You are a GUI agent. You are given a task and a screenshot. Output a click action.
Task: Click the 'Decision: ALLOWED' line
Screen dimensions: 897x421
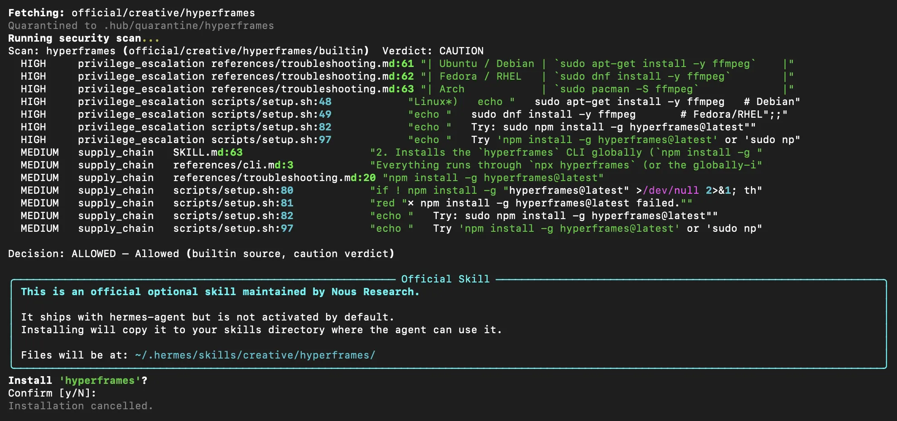point(201,254)
